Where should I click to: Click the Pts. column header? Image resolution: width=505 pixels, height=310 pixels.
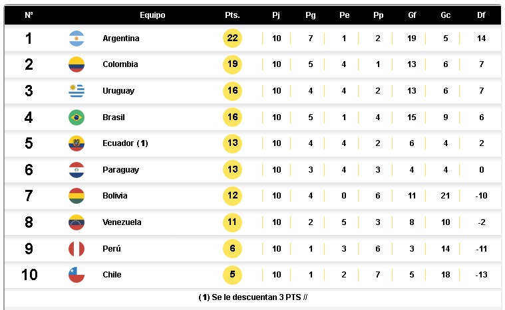coord(232,15)
